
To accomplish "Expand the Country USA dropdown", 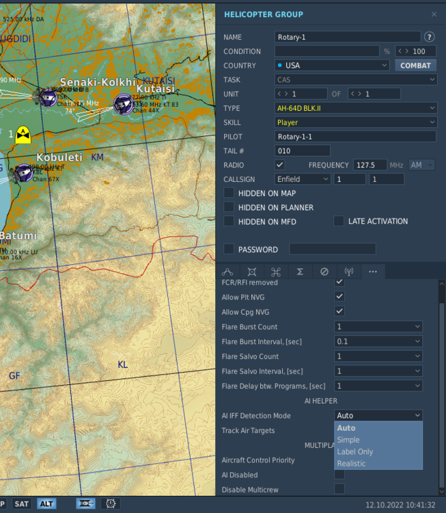I will 332,66.
